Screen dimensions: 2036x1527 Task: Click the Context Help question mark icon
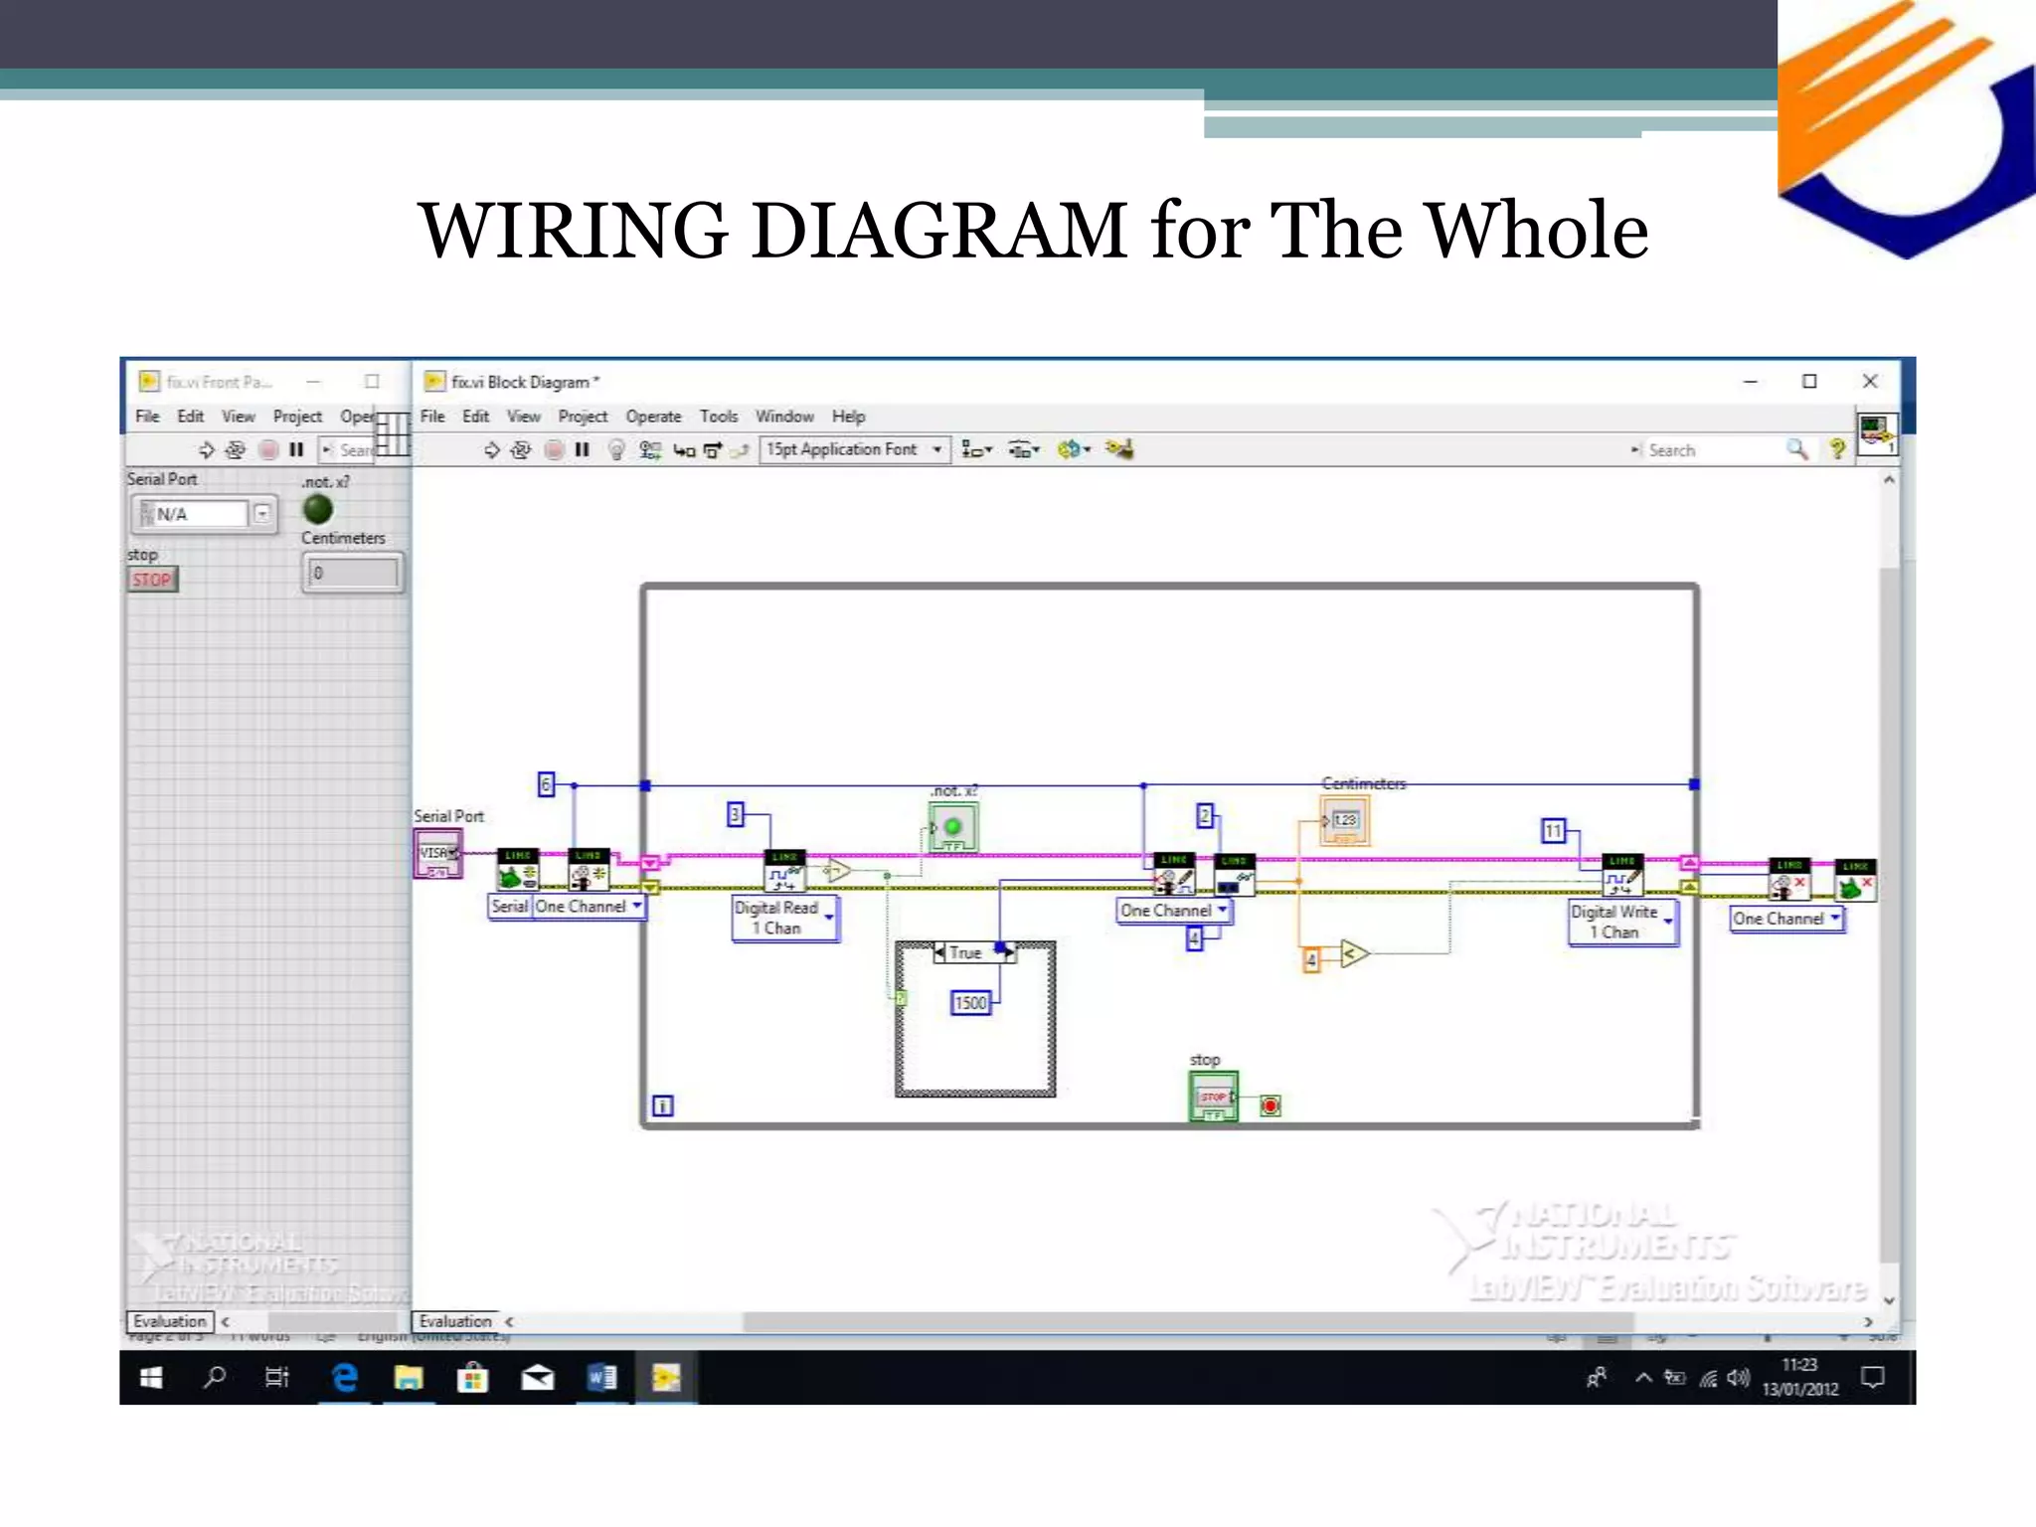pyautogui.click(x=1837, y=449)
